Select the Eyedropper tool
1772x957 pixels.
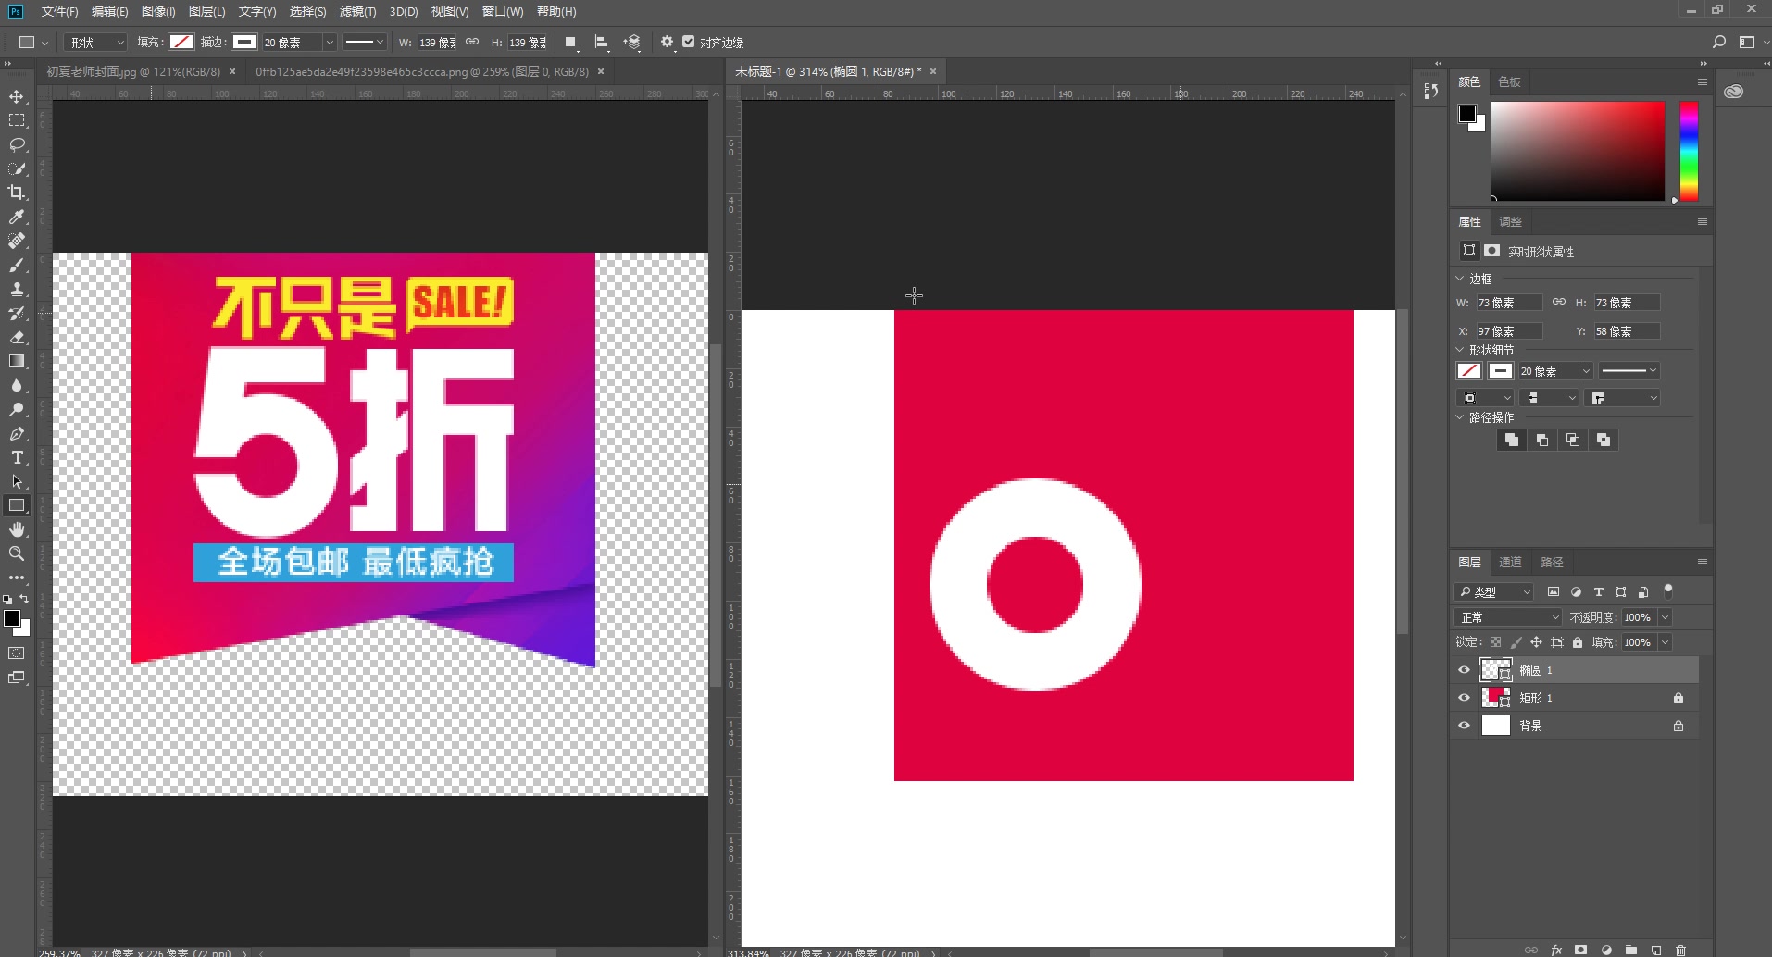pyautogui.click(x=17, y=217)
